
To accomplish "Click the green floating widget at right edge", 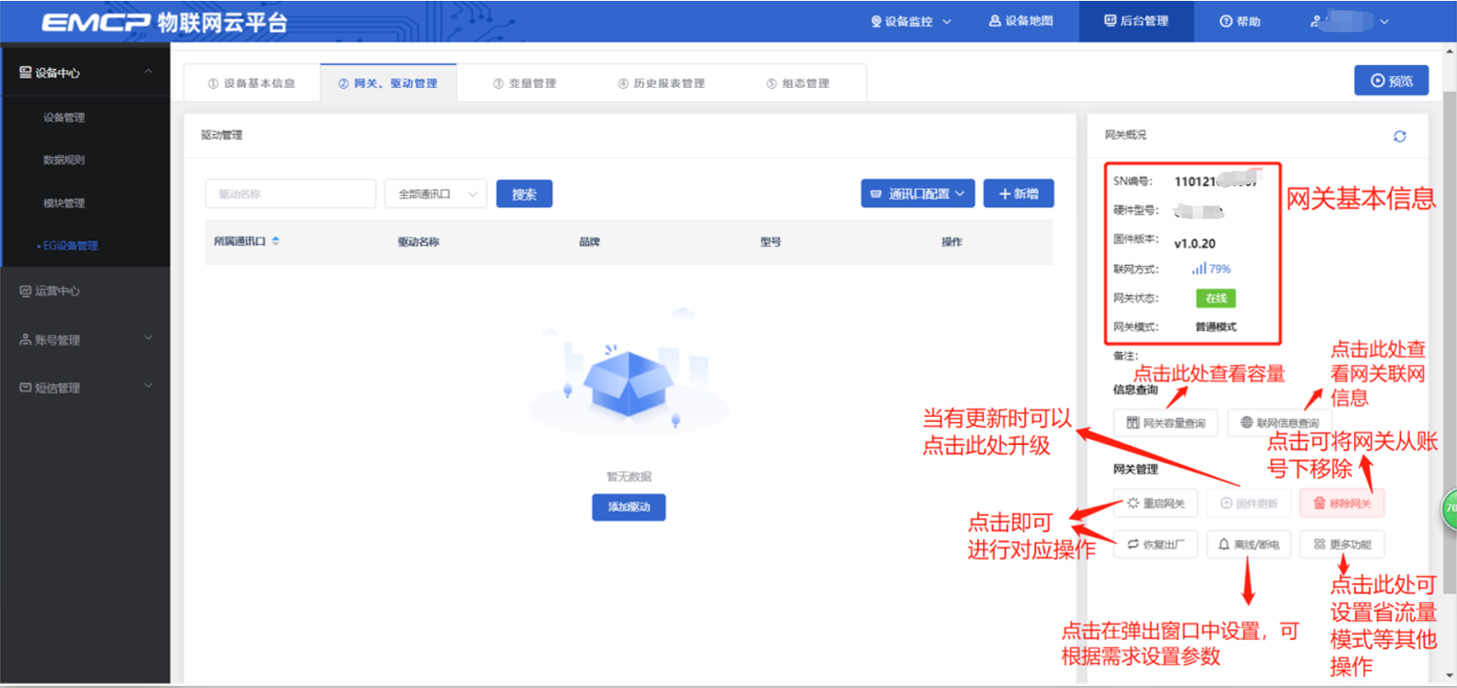I will tap(1450, 508).
